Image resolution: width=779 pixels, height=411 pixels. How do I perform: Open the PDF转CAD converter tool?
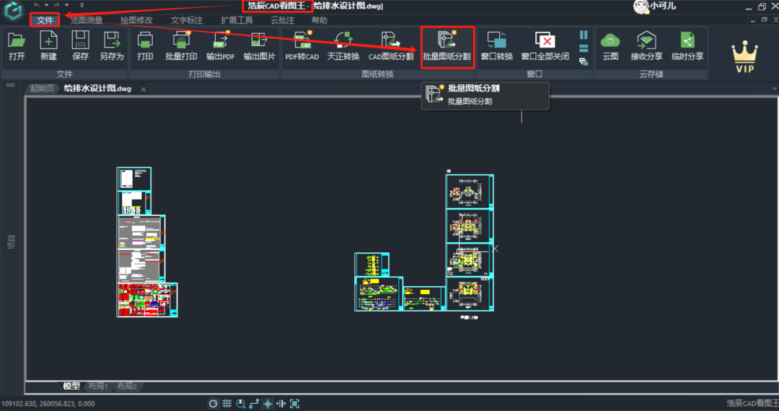coord(302,45)
